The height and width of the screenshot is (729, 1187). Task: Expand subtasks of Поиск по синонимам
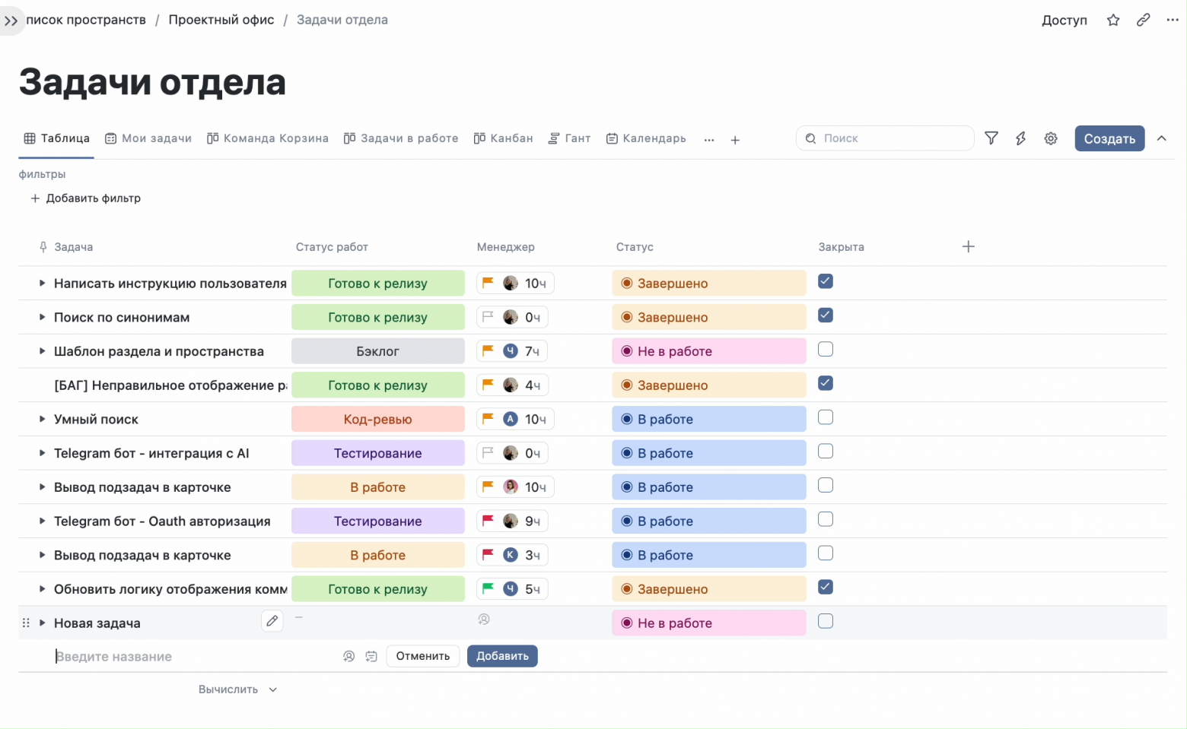click(x=42, y=317)
